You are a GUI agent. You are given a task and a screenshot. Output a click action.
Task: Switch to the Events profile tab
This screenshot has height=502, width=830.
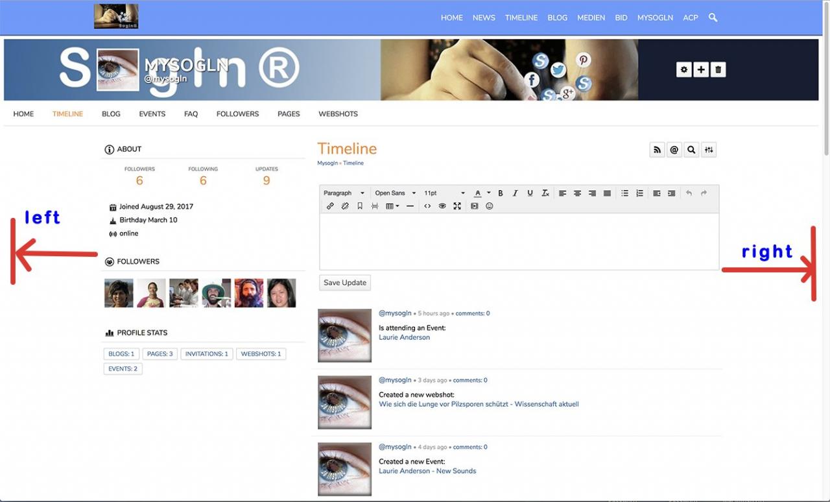[x=152, y=114]
